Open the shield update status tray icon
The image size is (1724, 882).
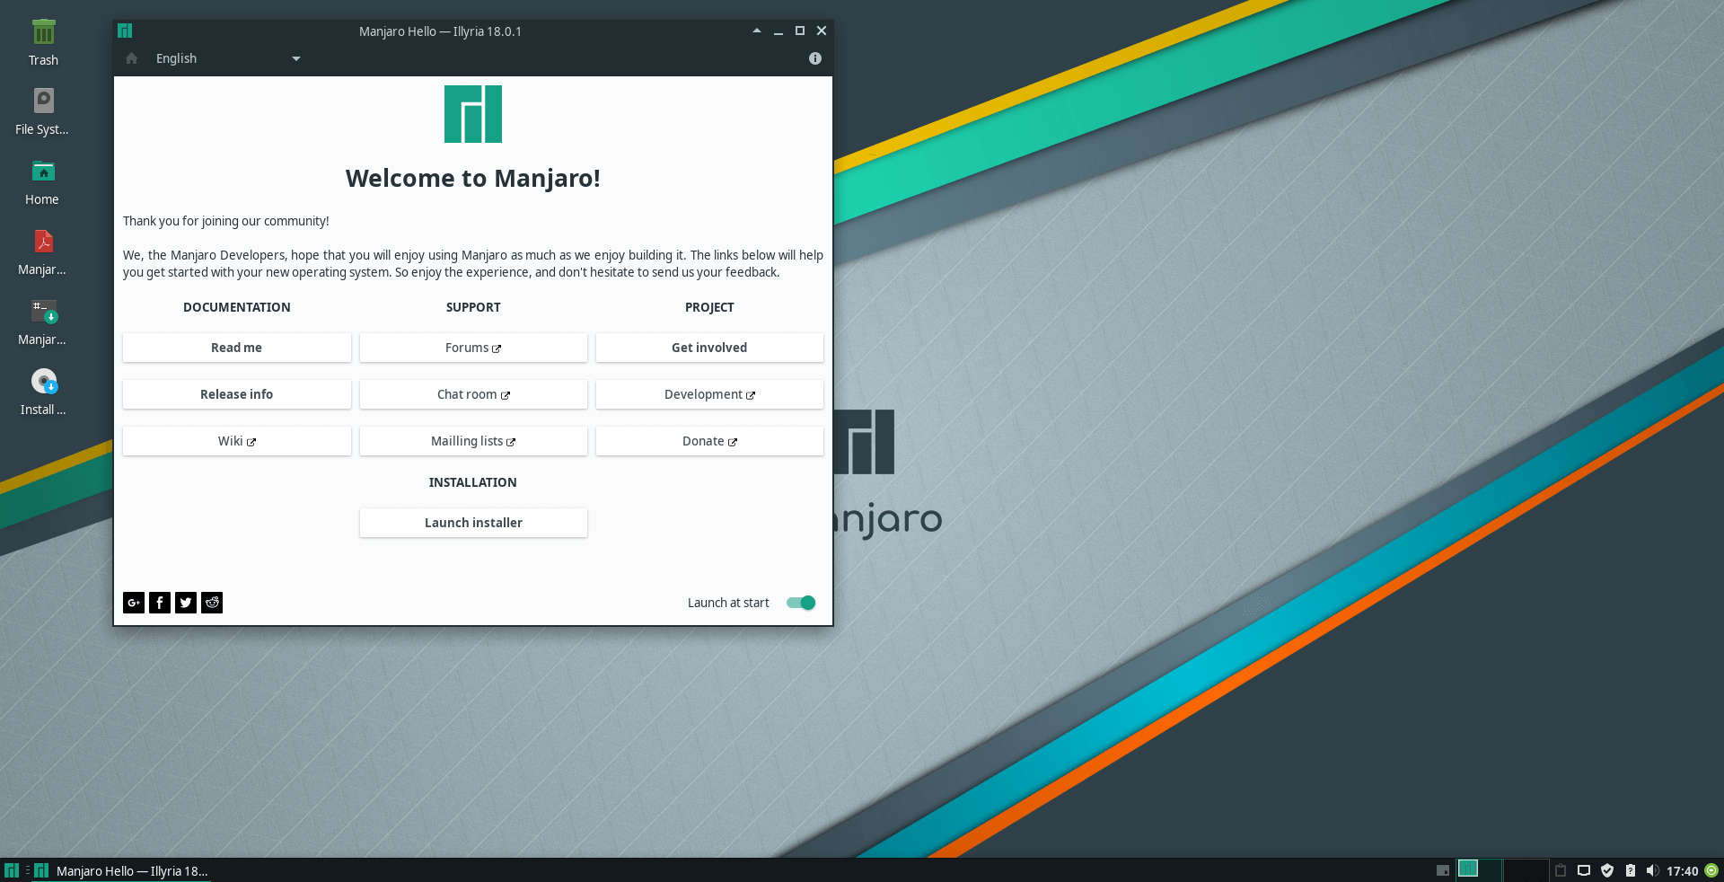1607,870
